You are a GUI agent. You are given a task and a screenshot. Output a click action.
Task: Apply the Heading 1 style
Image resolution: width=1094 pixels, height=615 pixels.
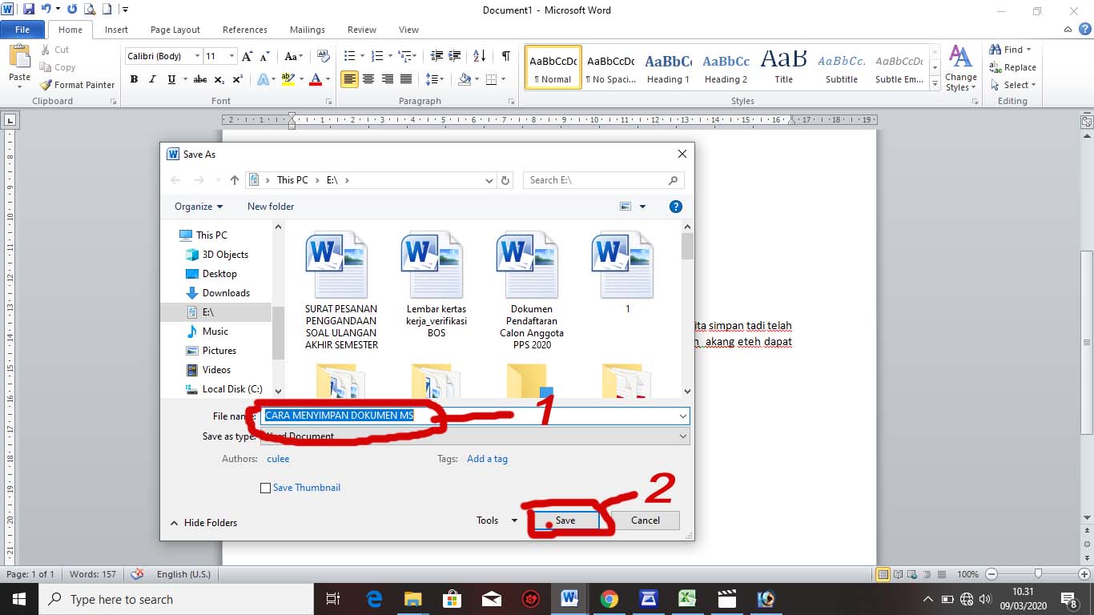pyautogui.click(x=668, y=67)
